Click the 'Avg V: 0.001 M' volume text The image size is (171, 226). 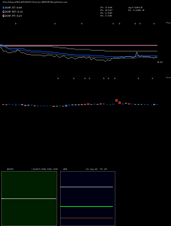pos(135,8)
